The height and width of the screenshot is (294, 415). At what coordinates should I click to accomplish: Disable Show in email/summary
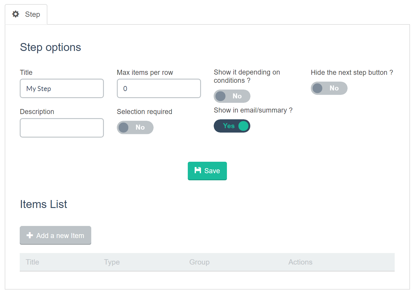232,126
